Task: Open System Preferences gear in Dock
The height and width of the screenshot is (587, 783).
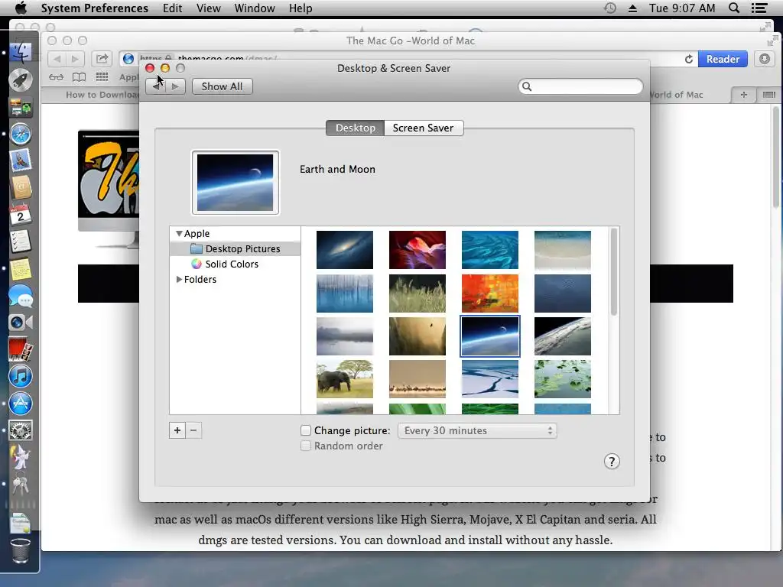Action: click(21, 430)
